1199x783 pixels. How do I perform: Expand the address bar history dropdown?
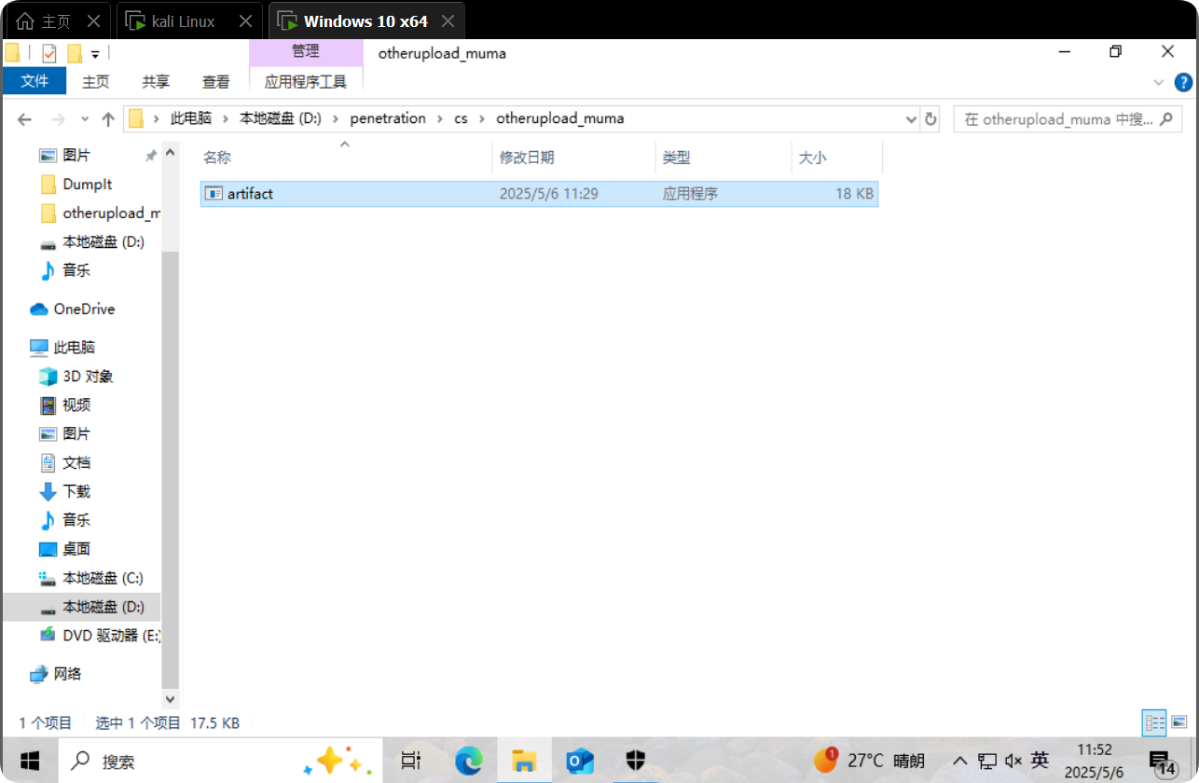pos(912,119)
